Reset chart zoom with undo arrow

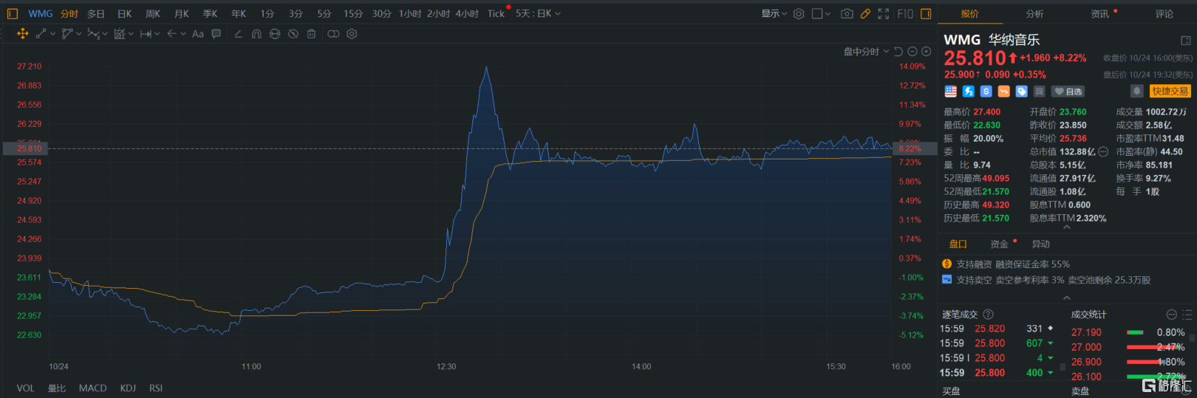pyautogui.click(x=898, y=52)
